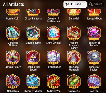
Task: Select the Bastion of Perlutia artifact
Action: [94, 33]
